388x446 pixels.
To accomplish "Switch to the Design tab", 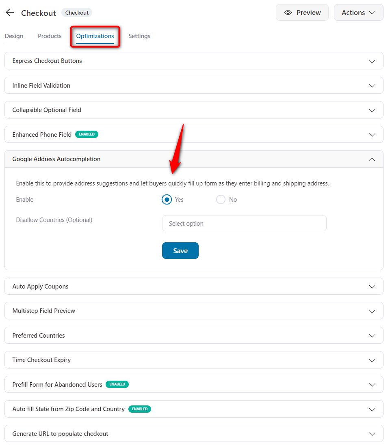I will click(x=14, y=36).
